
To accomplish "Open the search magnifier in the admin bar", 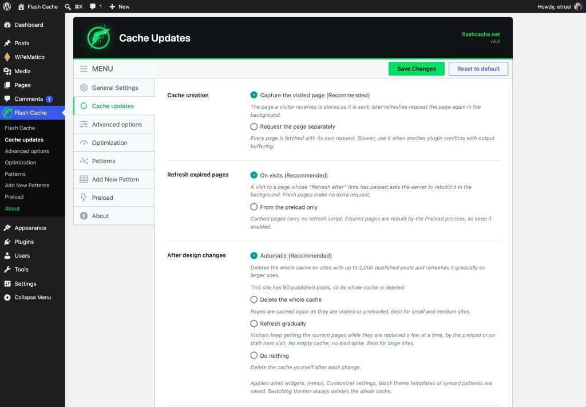I will (x=68, y=6).
